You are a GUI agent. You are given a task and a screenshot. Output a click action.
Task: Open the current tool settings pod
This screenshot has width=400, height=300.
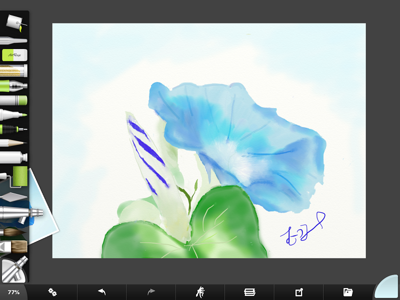click(x=13, y=270)
